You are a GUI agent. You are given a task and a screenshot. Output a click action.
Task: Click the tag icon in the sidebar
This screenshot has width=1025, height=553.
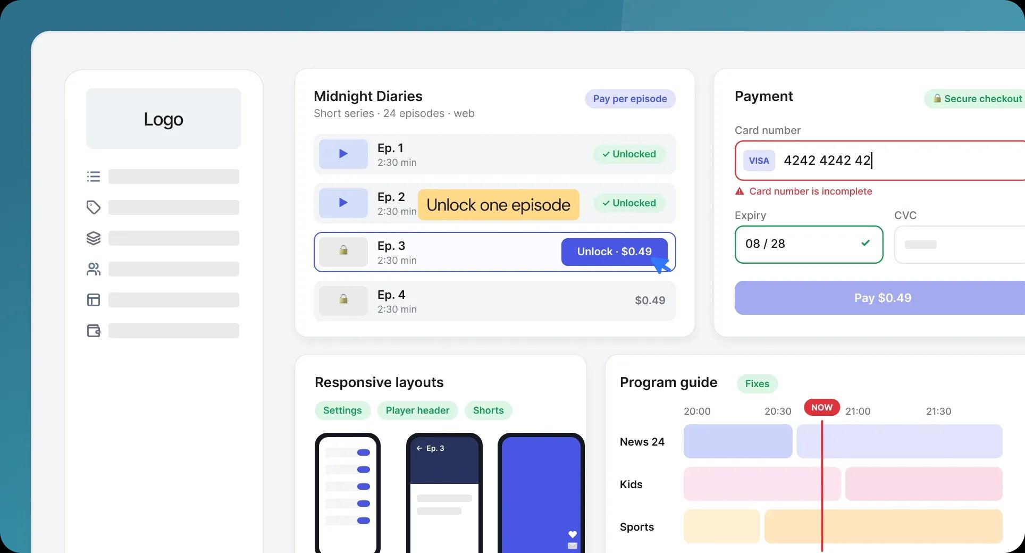point(94,207)
